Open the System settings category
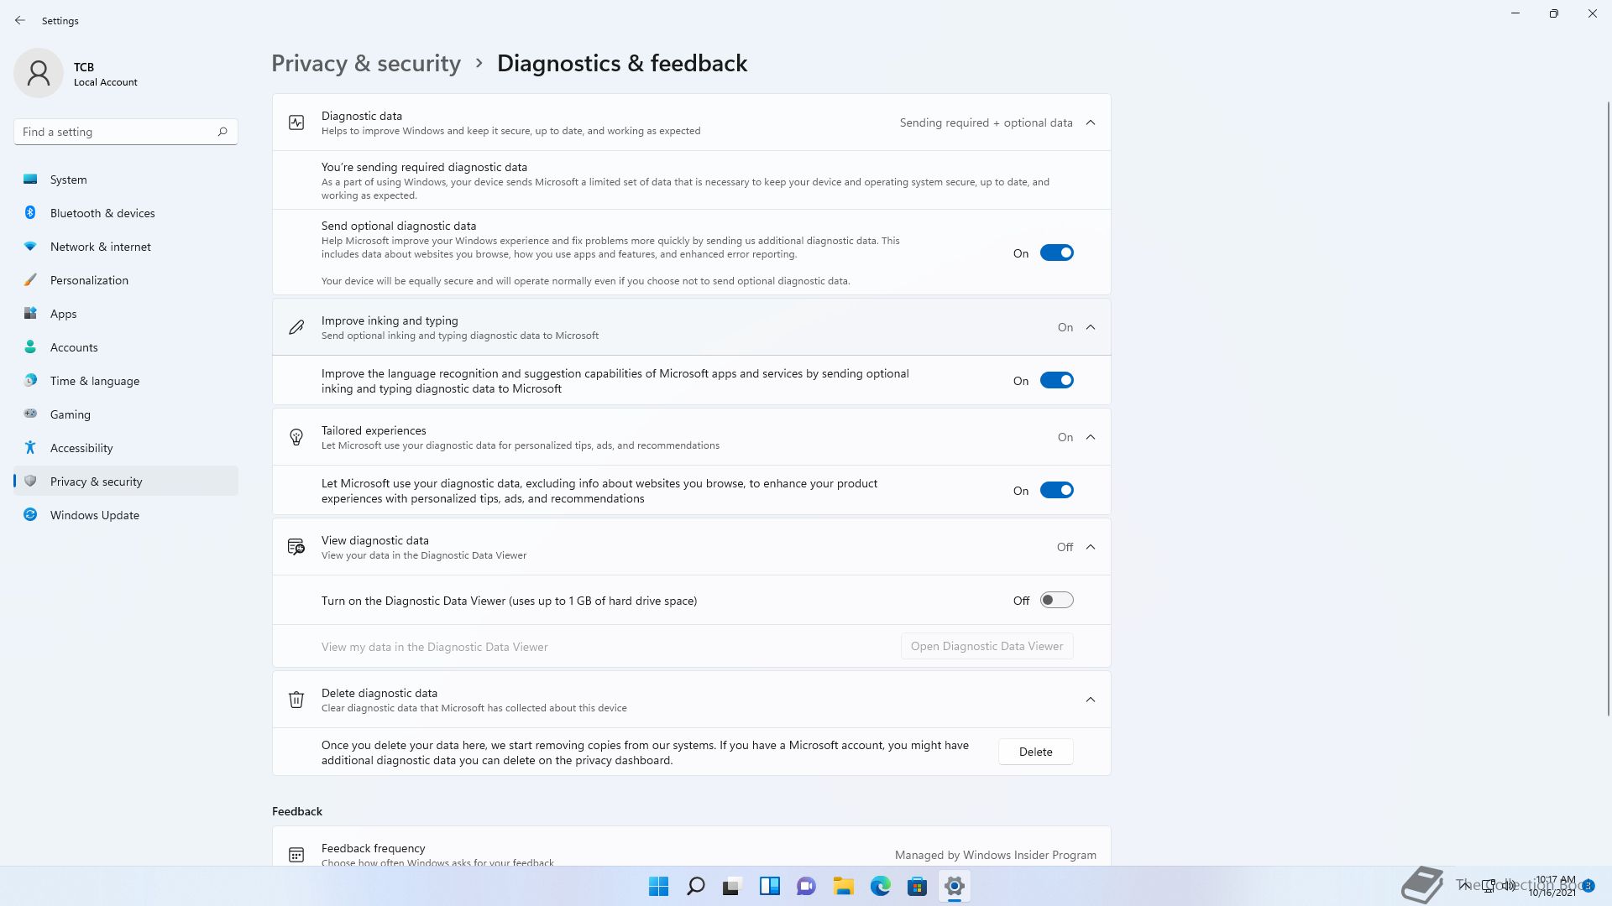 (x=126, y=180)
